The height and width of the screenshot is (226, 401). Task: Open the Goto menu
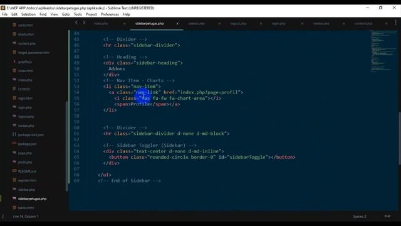[66, 14]
